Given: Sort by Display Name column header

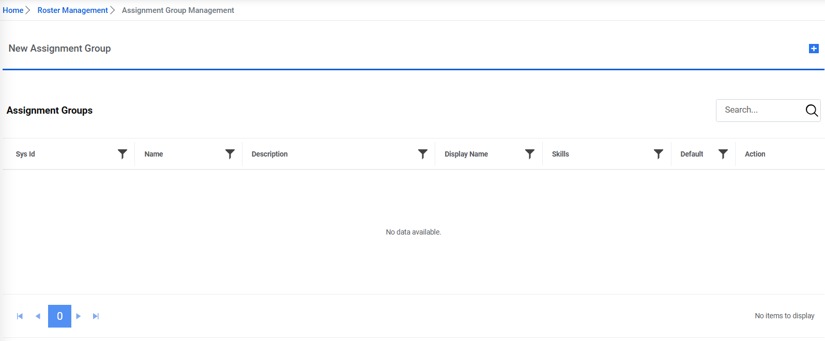Looking at the screenshot, I should 466,154.
